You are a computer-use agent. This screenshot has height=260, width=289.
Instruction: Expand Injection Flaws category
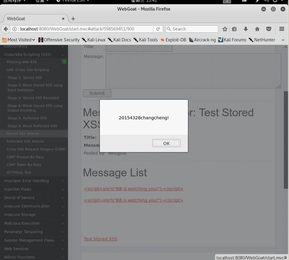(34, 189)
